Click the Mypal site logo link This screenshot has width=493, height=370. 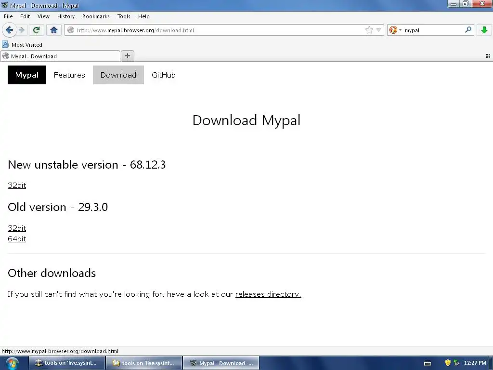(x=27, y=75)
